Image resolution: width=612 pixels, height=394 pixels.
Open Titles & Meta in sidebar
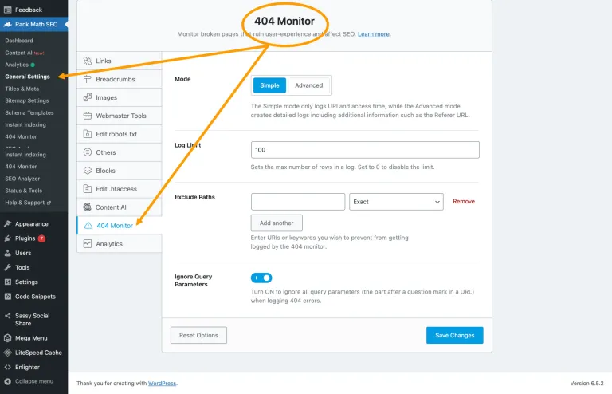(22, 89)
